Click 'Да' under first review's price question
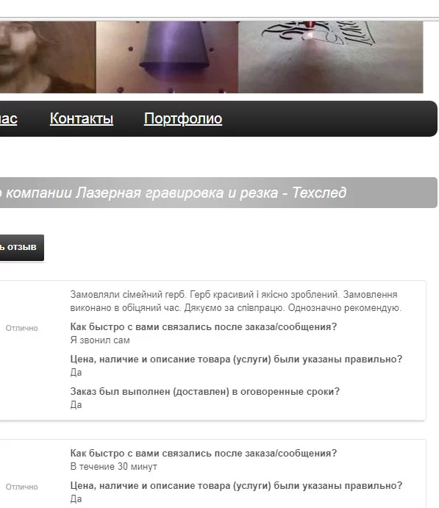The image size is (439, 508). pyautogui.click(x=76, y=373)
